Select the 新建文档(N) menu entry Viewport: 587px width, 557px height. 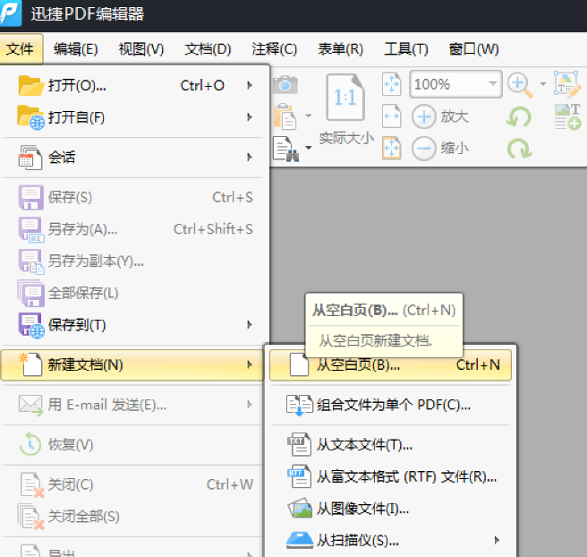tap(133, 364)
